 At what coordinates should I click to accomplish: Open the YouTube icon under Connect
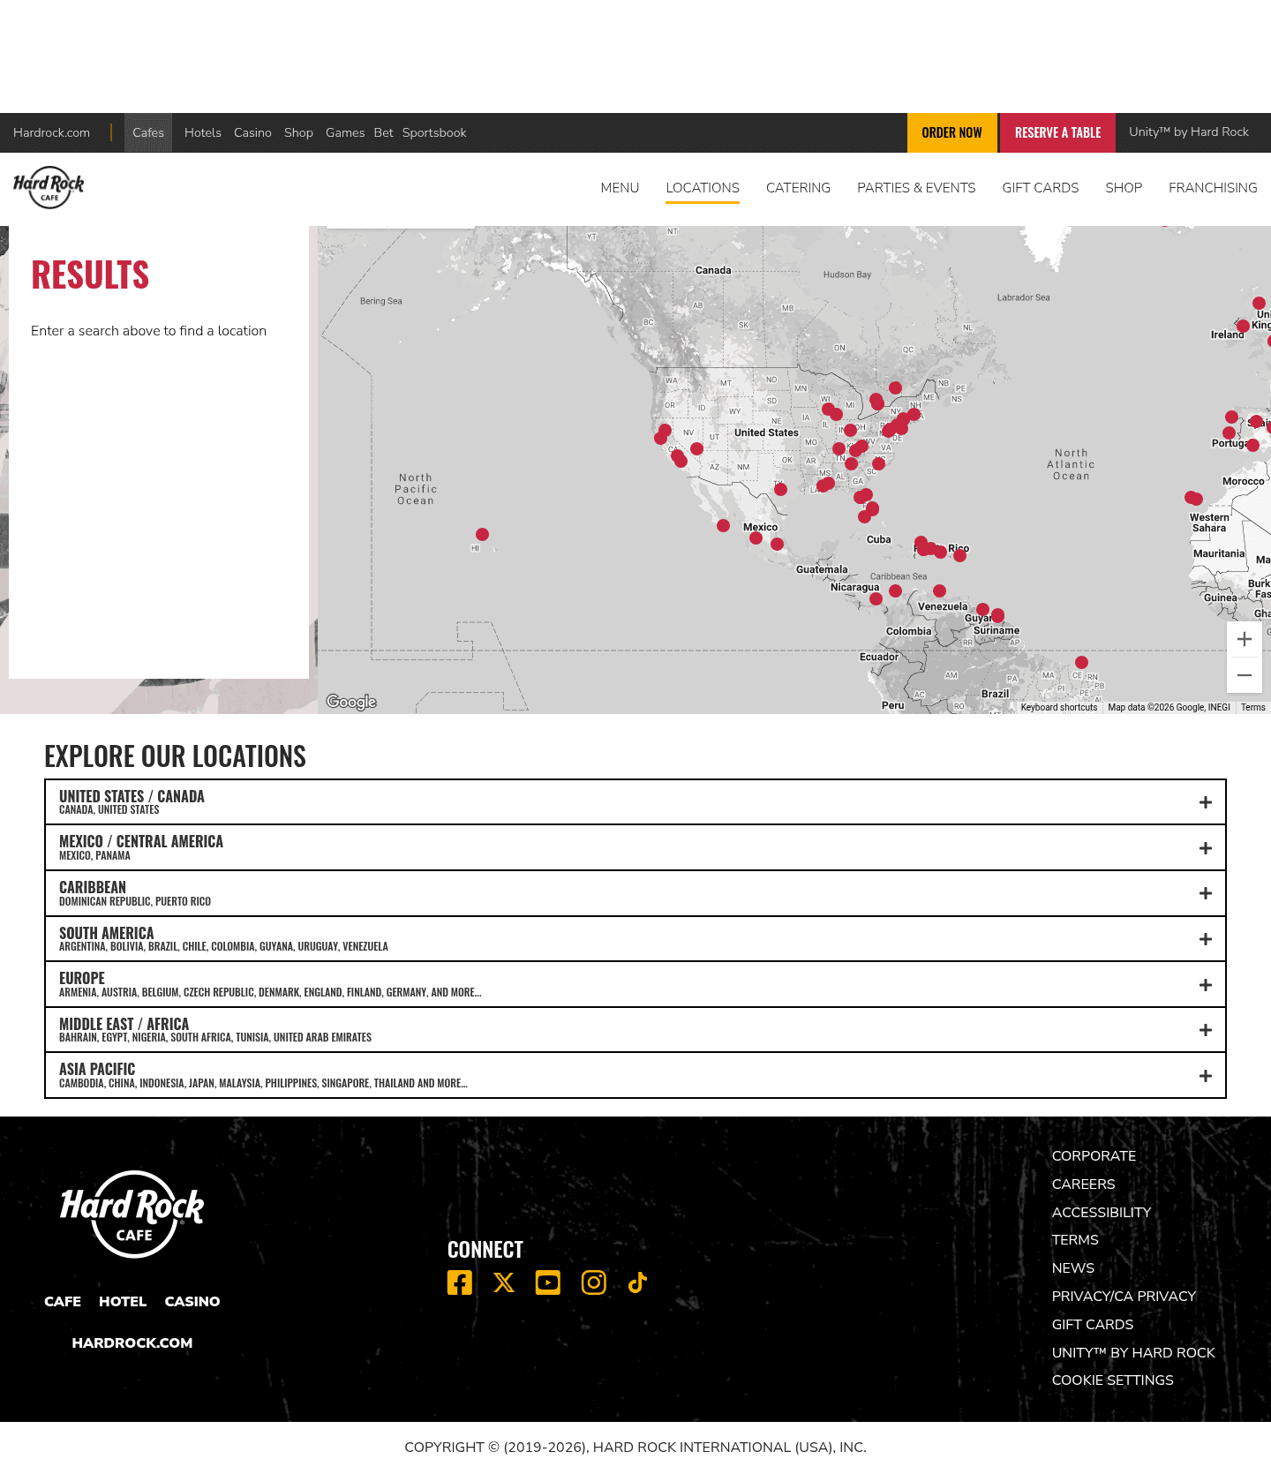(x=548, y=1282)
